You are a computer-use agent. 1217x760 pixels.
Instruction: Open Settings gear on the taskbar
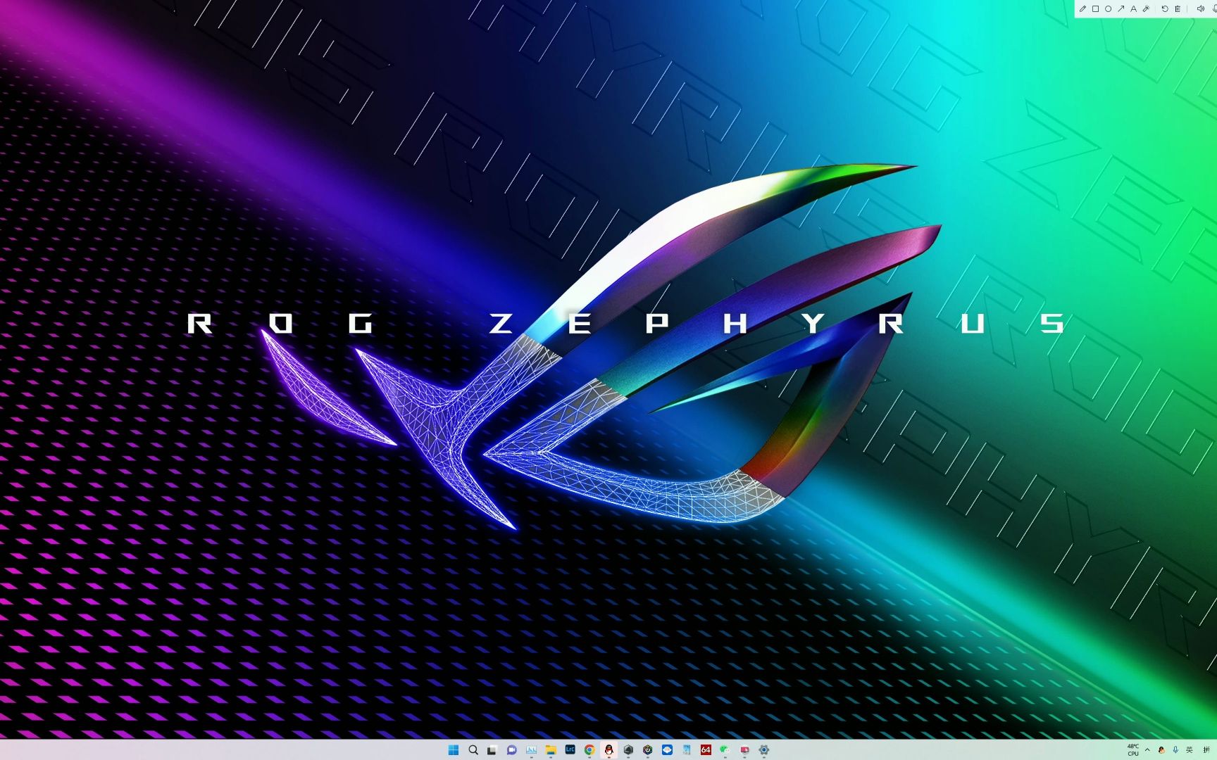tap(763, 750)
